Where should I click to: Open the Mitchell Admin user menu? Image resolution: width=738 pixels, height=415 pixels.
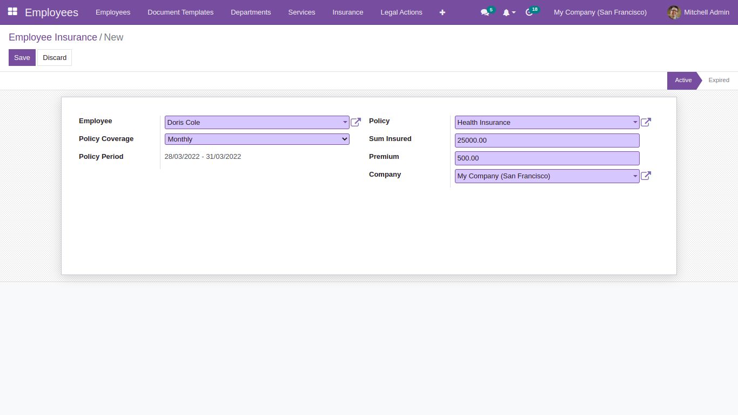[x=697, y=12]
